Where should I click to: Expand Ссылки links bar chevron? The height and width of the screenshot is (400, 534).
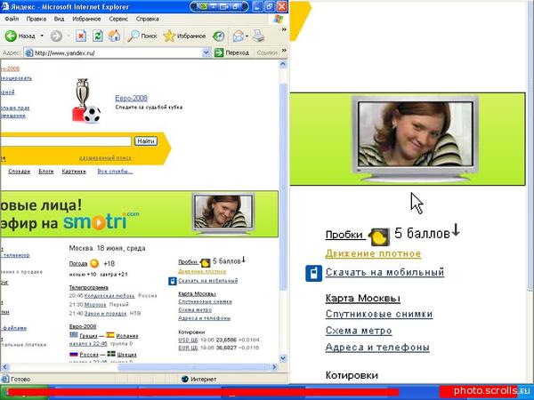[x=284, y=51]
